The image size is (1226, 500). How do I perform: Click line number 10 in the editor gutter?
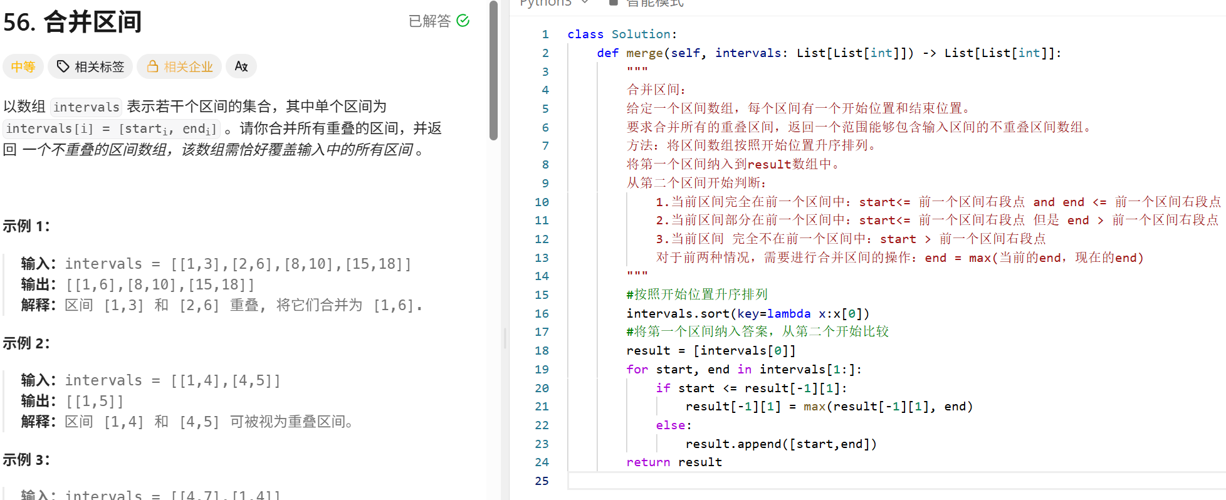[x=542, y=202]
